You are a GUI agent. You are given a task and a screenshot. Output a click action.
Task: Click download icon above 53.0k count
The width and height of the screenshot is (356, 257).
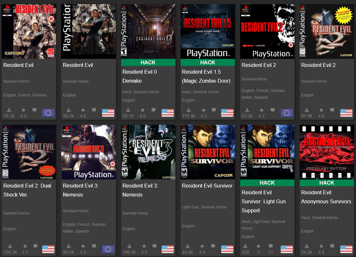click(x=247, y=110)
